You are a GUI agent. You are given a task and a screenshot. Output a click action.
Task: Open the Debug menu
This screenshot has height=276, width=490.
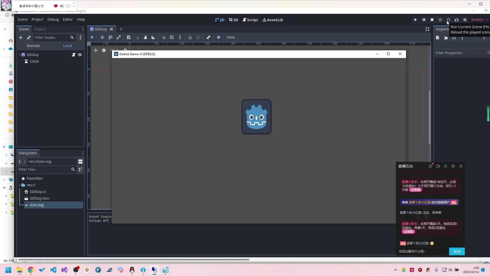pos(53,19)
